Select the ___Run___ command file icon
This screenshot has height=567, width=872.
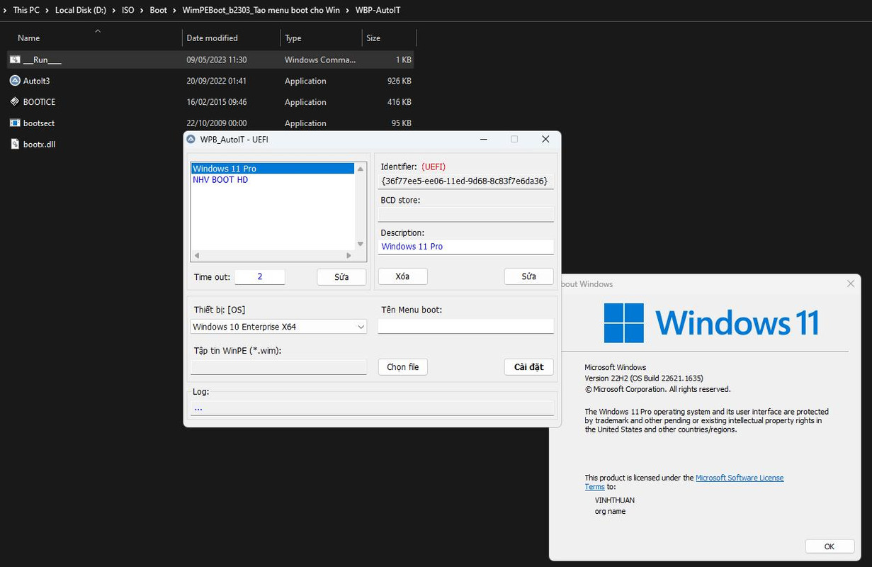pyautogui.click(x=15, y=60)
